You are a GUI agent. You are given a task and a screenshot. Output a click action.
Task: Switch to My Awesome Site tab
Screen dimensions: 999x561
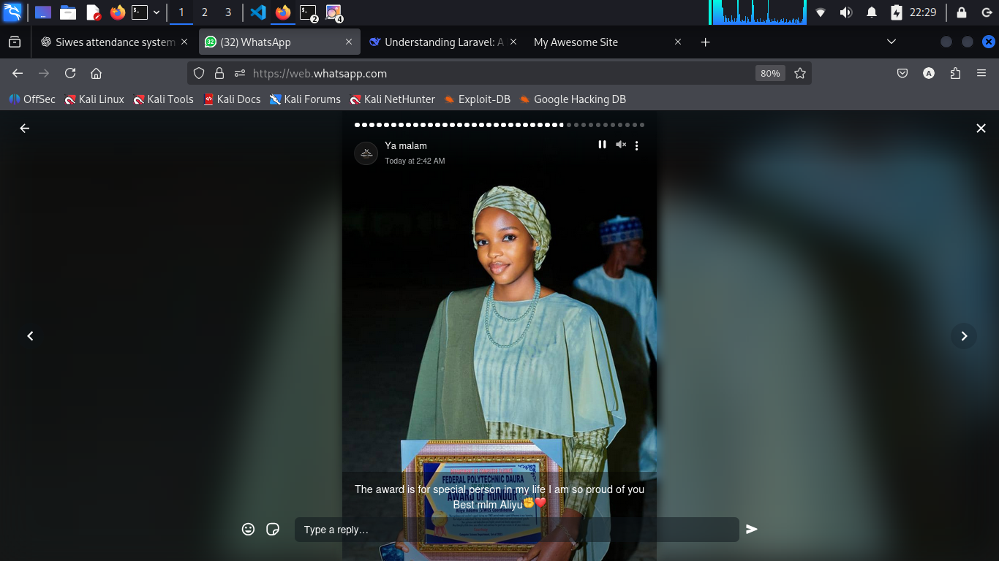(576, 42)
